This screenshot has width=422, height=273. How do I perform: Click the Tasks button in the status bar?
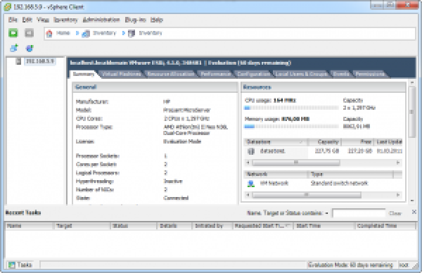click(20, 265)
